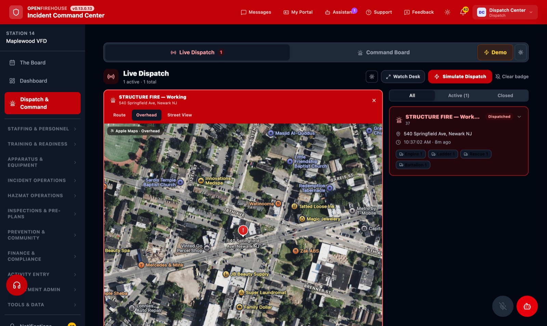This screenshot has width=547, height=326.
Task: Select the Overhead map tab
Action: 146,115
